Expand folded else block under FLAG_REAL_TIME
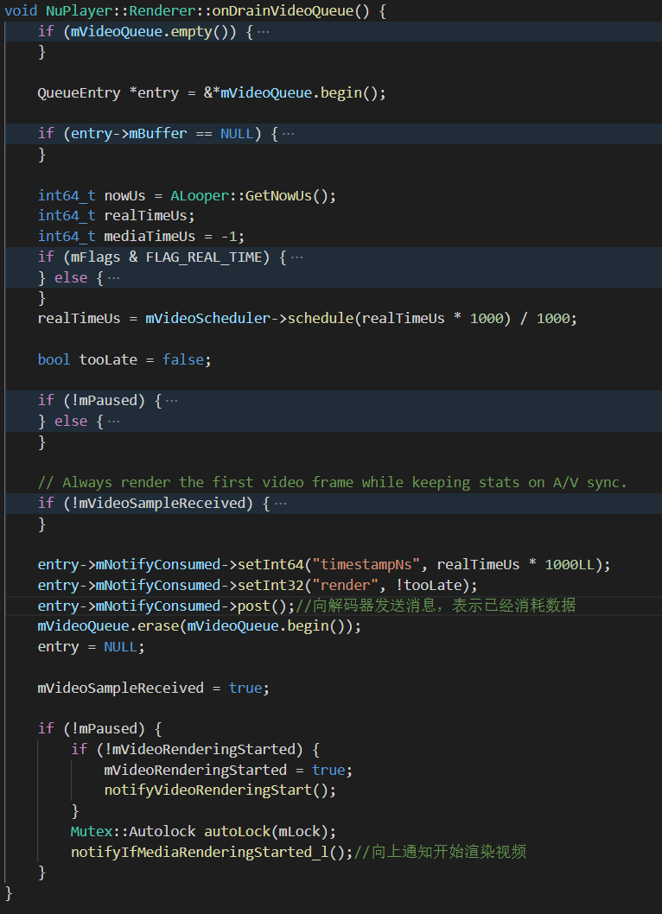The width and height of the screenshot is (662, 914). (114, 278)
